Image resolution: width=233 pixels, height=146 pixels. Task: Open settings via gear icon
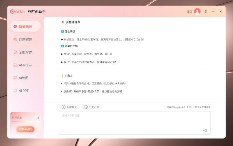pyautogui.click(x=206, y=12)
